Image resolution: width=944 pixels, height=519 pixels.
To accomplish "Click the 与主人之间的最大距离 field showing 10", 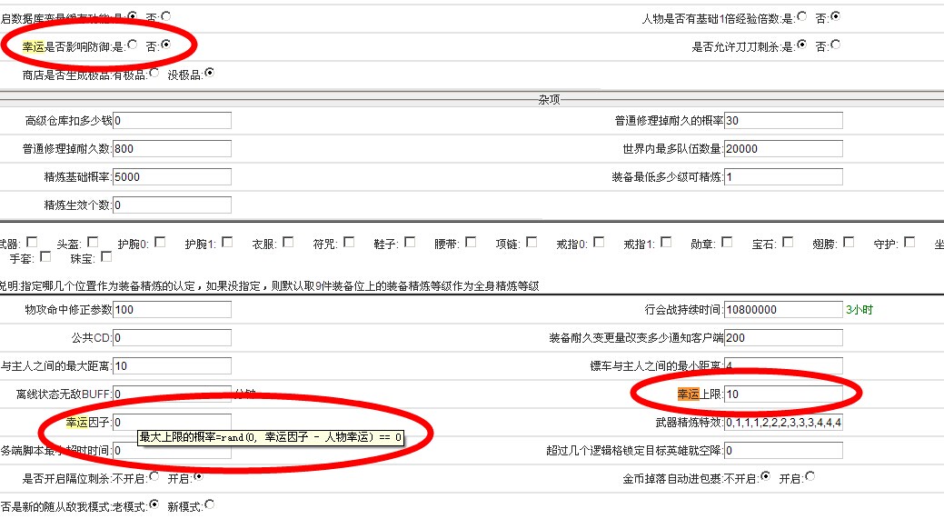I will click(x=173, y=366).
